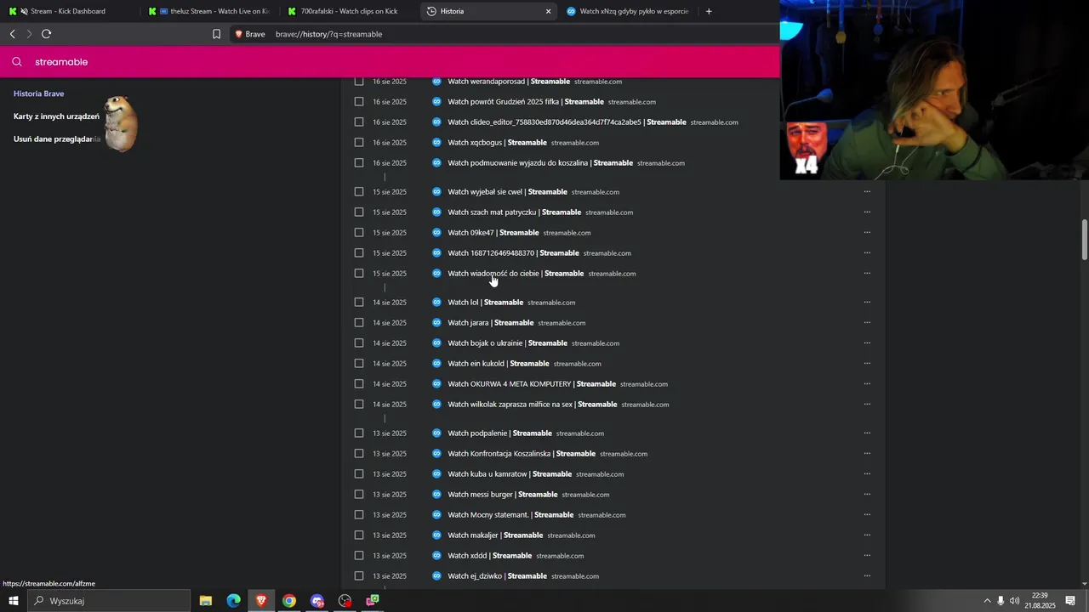Open the notification center icon

click(x=1070, y=601)
